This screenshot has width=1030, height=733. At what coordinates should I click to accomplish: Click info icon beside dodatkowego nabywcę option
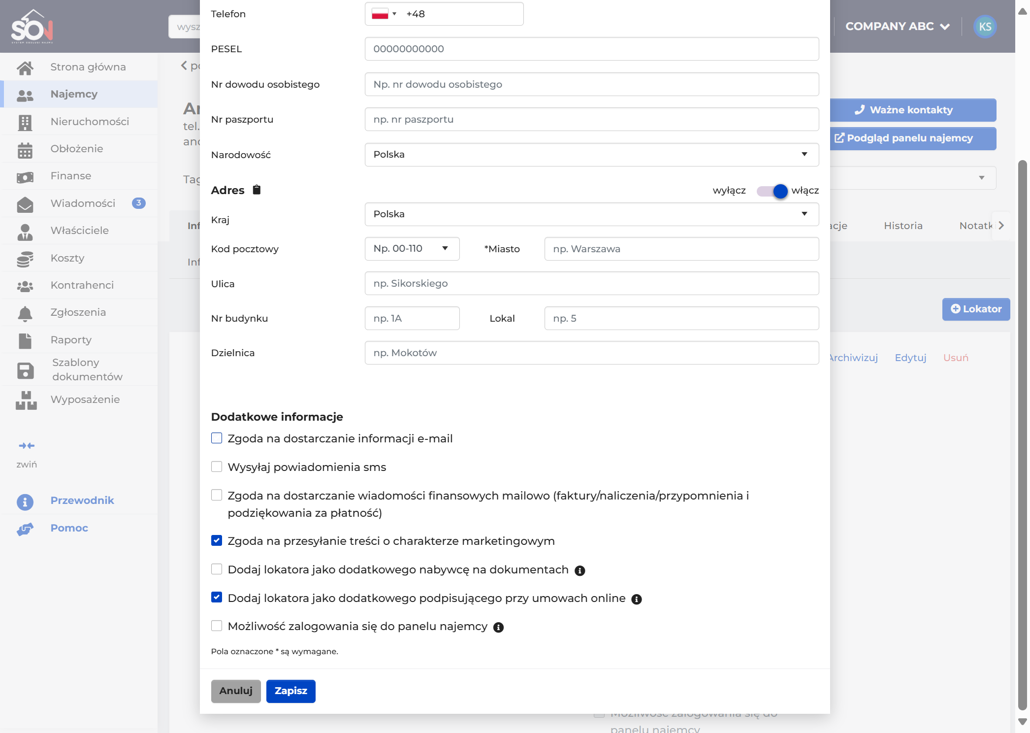click(x=580, y=570)
